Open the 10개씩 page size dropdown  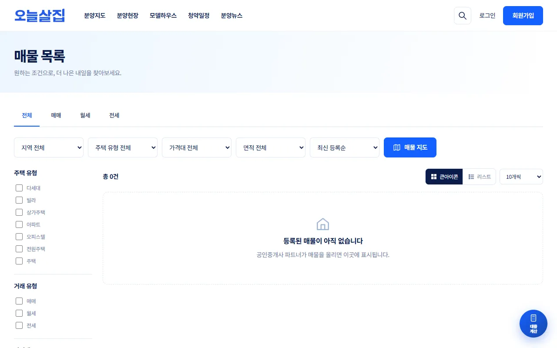coord(521,177)
